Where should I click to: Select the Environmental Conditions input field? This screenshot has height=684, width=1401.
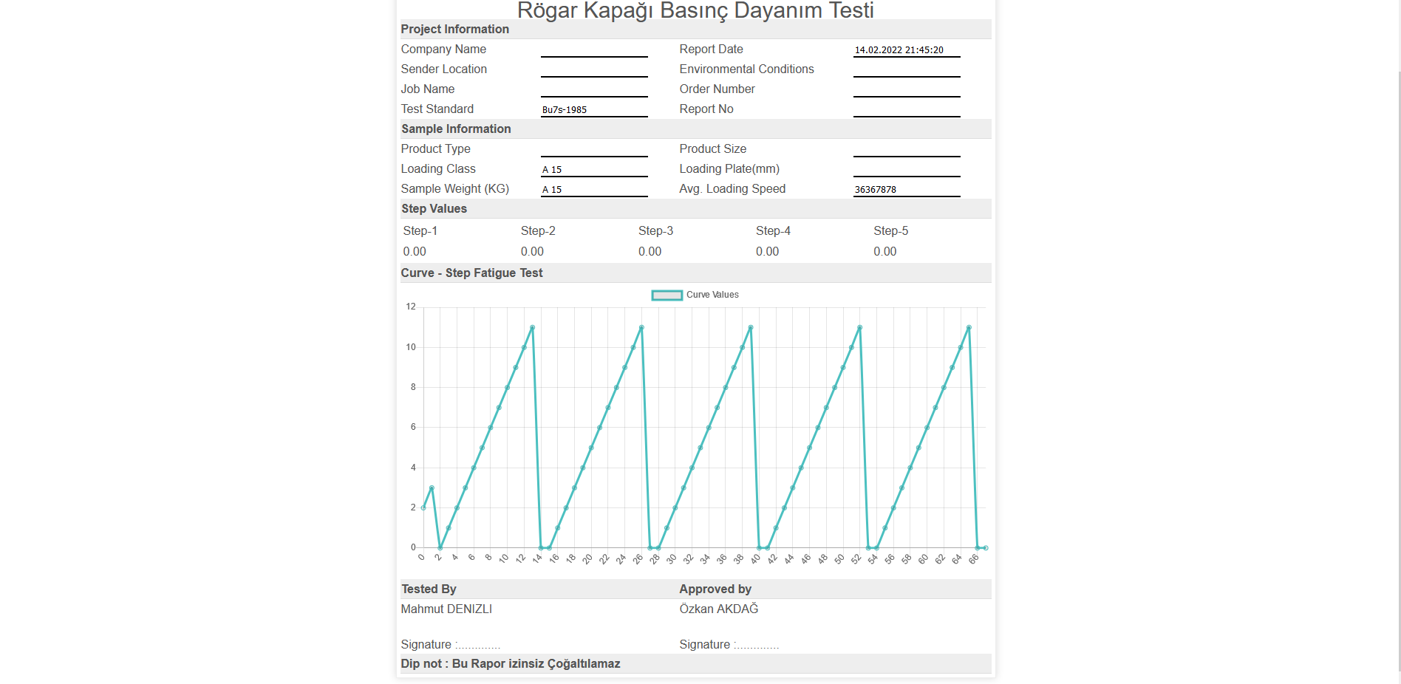tap(906, 69)
